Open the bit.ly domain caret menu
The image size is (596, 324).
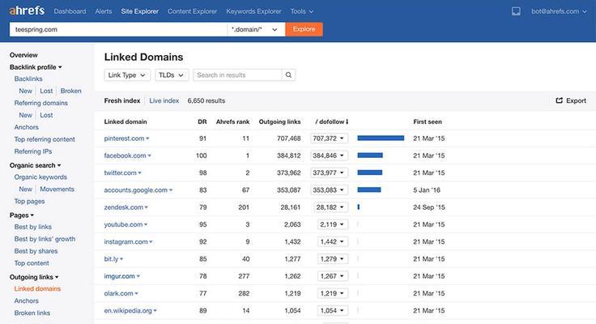pyautogui.click(x=121, y=259)
